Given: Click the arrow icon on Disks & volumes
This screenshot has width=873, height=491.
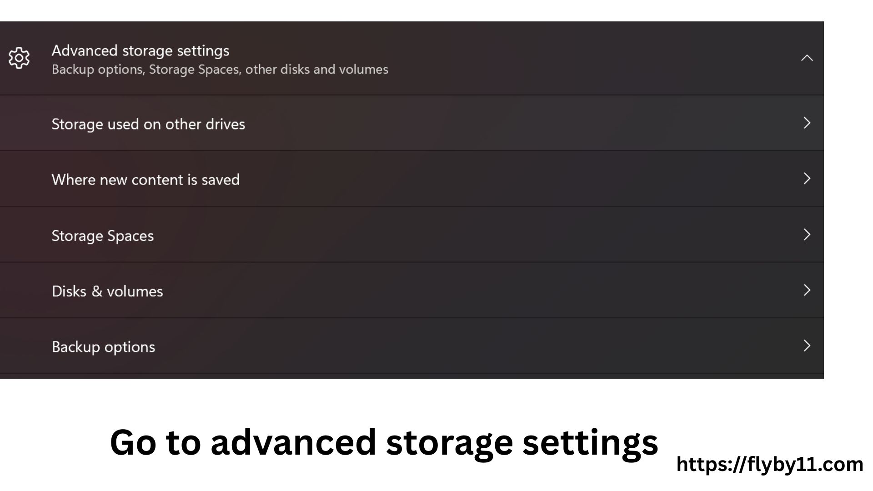Looking at the screenshot, I should 808,291.
